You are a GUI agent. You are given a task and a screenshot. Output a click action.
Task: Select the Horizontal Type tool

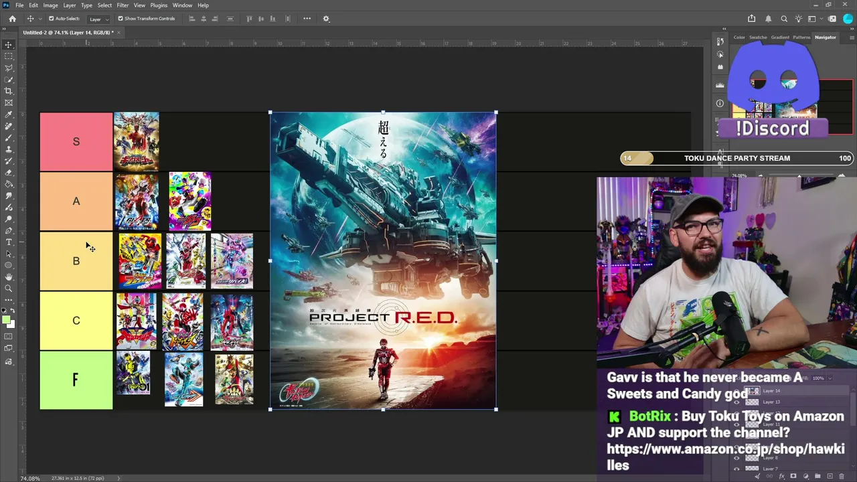pos(9,242)
